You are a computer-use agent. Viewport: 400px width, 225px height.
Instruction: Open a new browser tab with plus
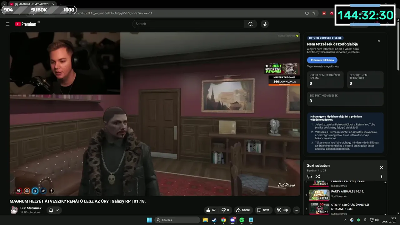tap(61, 4)
